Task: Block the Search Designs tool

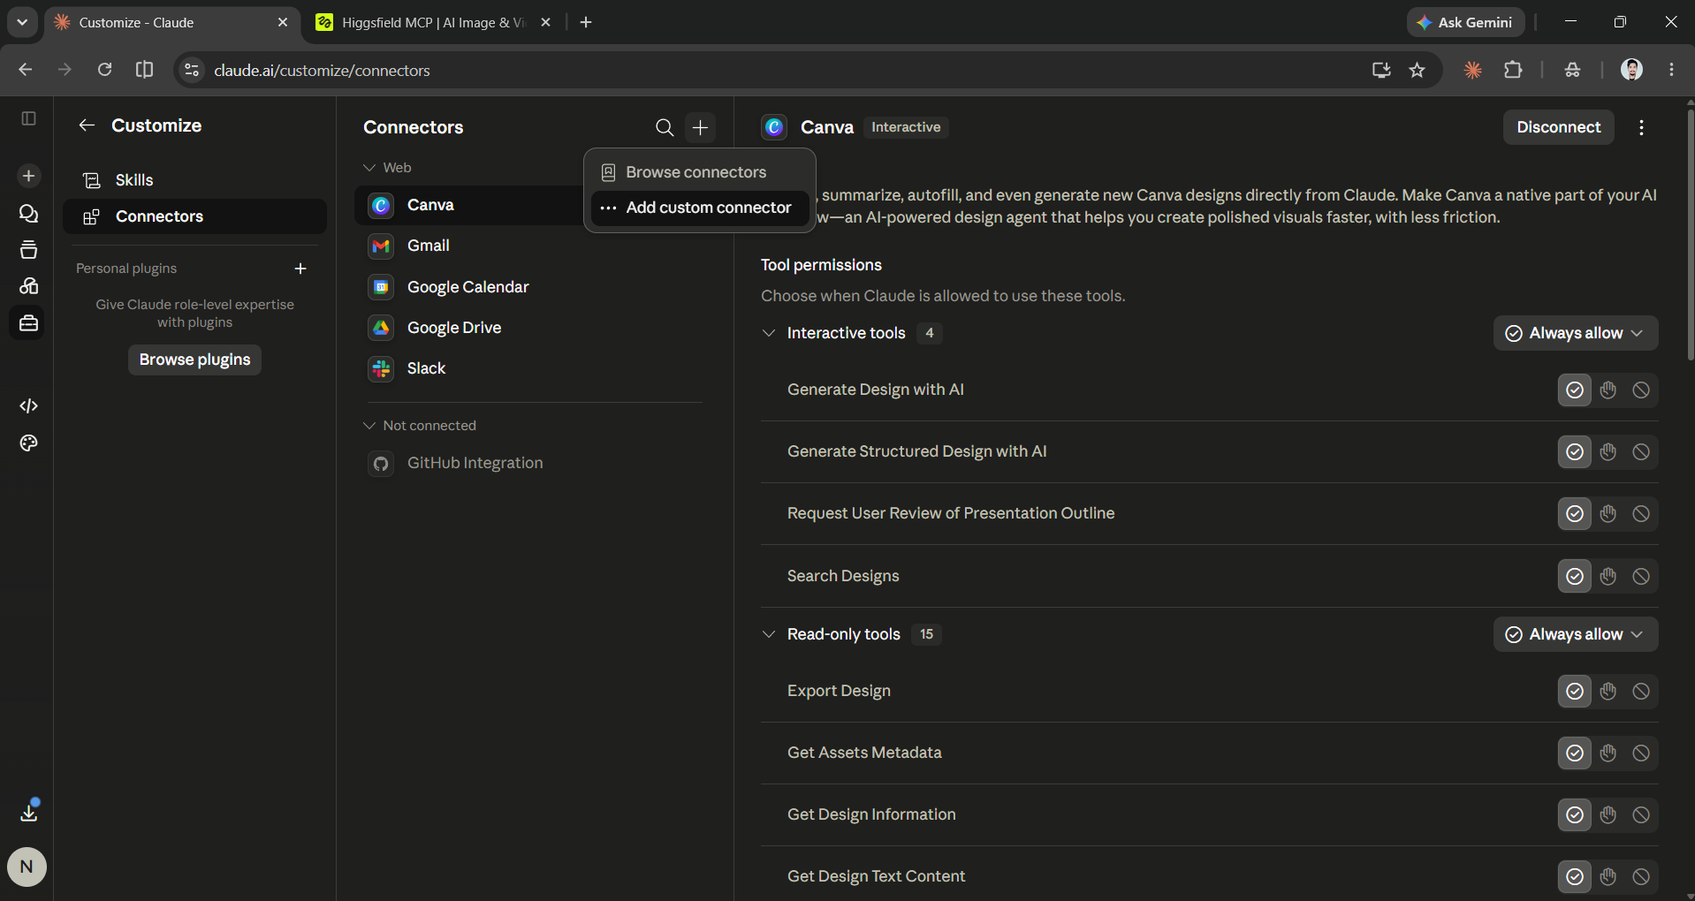Action: pyautogui.click(x=1641, y=576)
